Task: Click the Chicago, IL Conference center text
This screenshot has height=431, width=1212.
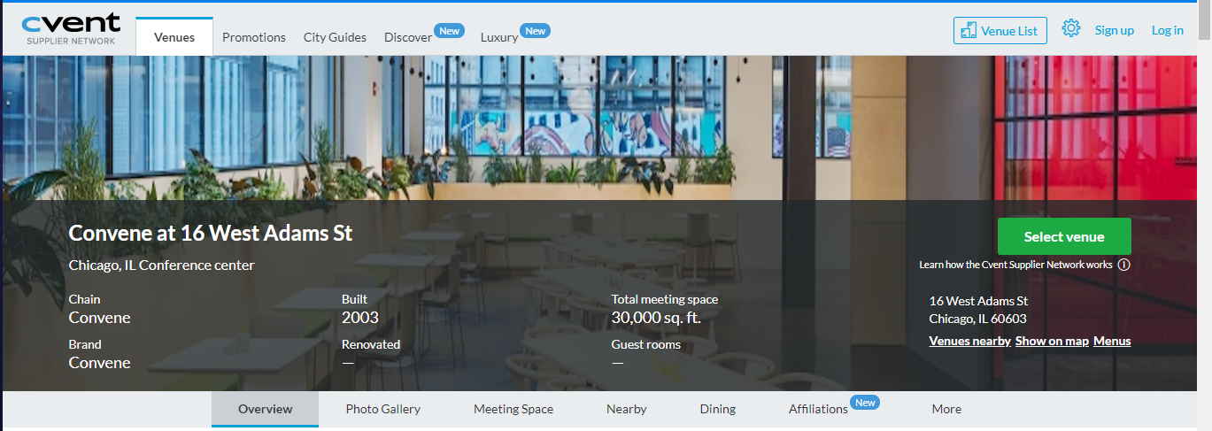Action: (162, 265)
